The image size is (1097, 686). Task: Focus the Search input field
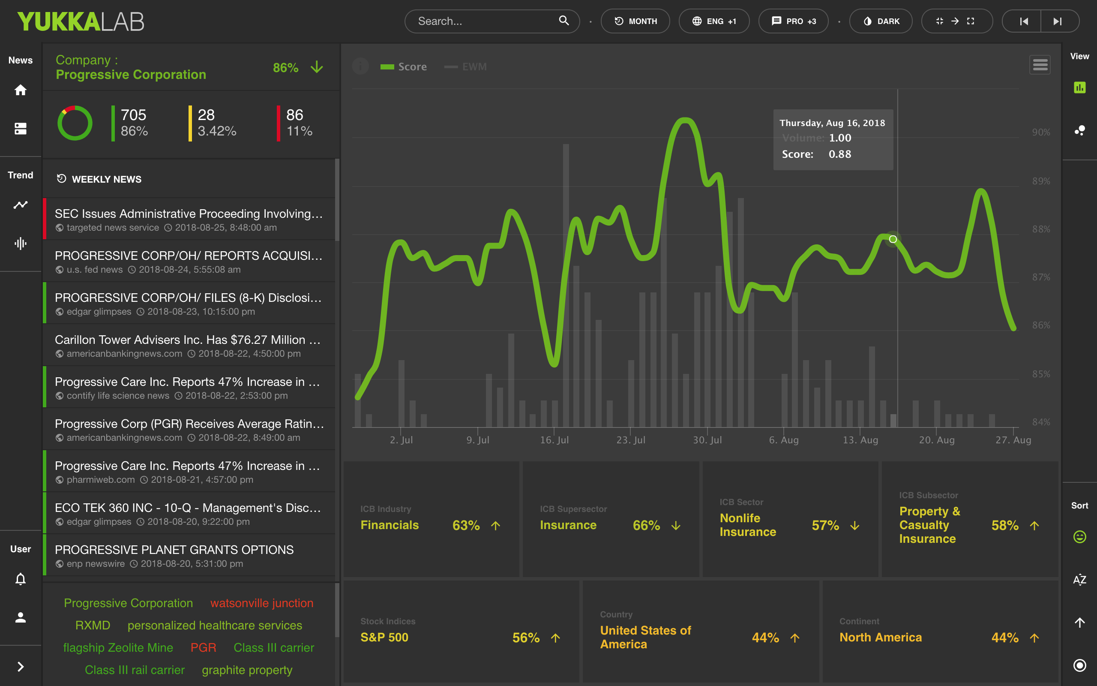pos(492,21)
